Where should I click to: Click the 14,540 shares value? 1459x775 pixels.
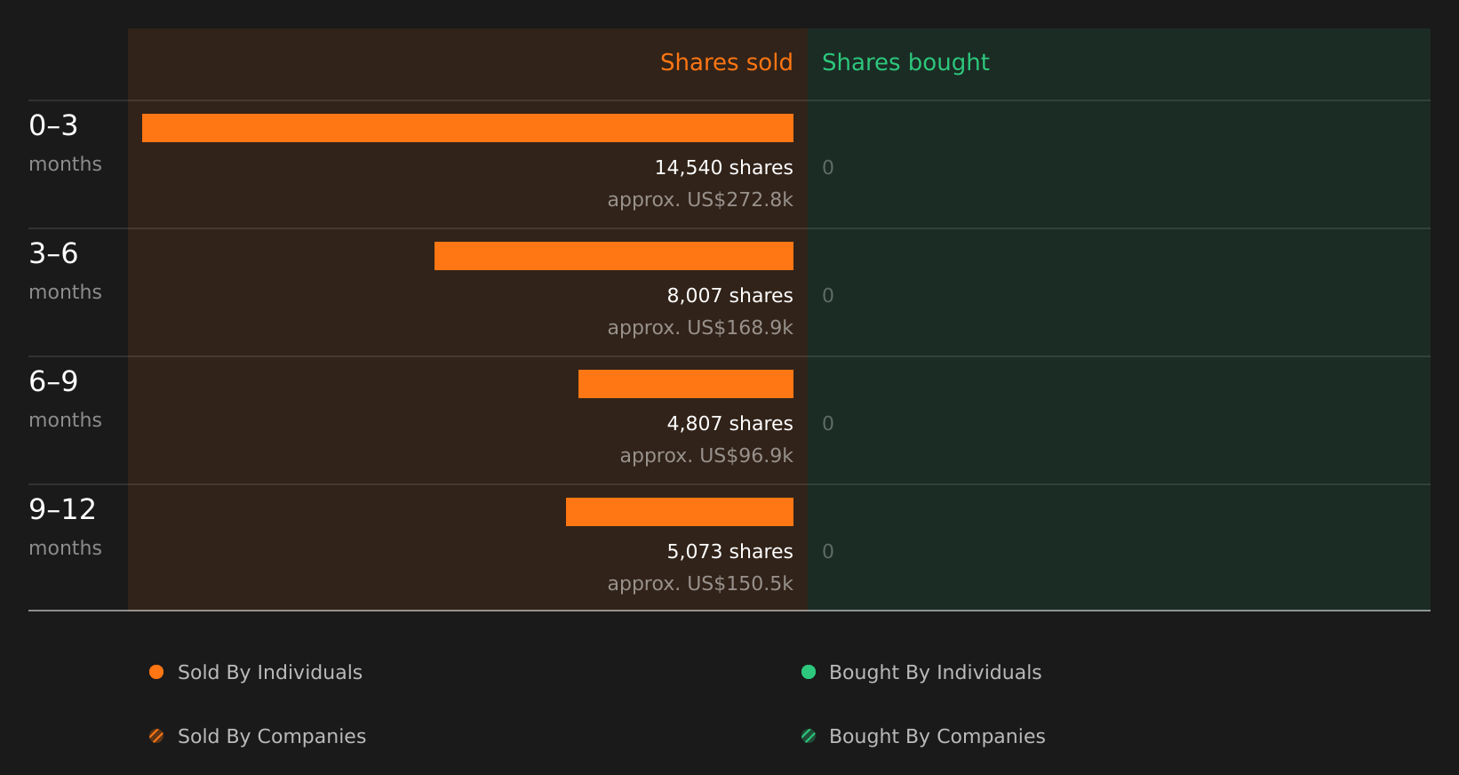(724, 168)
